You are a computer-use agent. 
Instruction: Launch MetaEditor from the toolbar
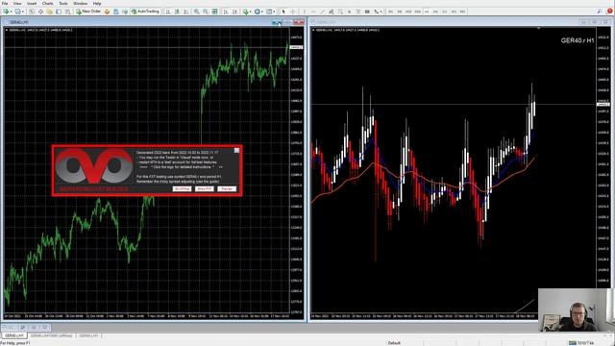click(x=107, y=12)
